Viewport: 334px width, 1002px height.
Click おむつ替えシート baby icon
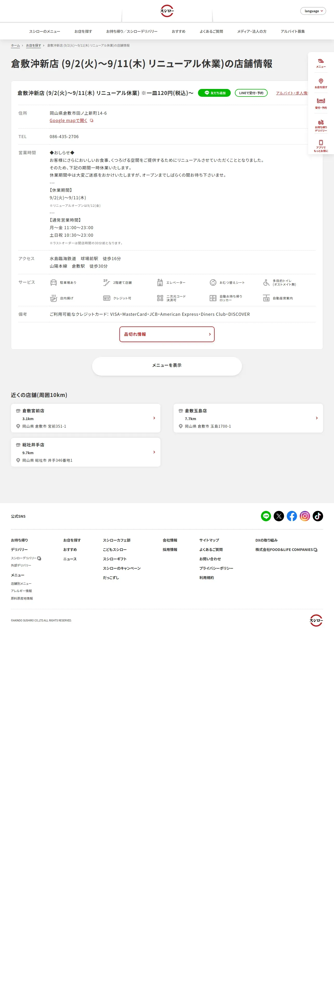point(213,283)
